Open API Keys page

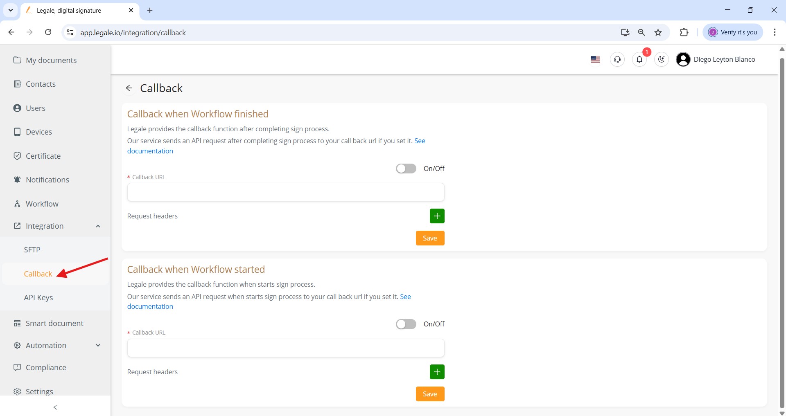coord(38,297)
